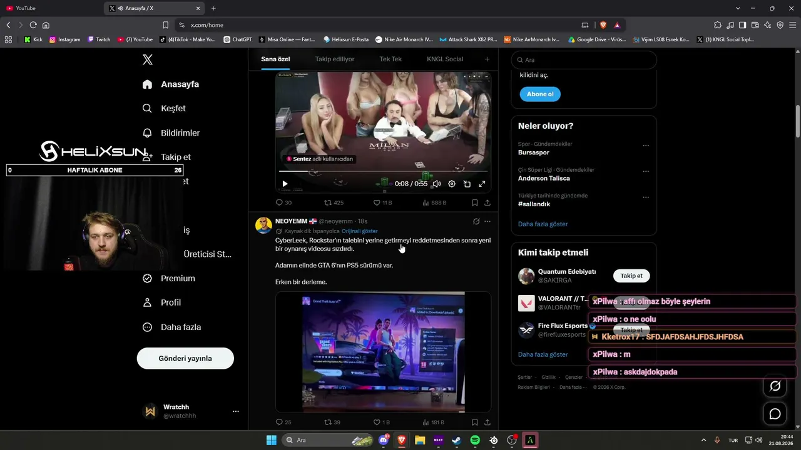Reply to the post with 30 comments

tap(283, 202)
